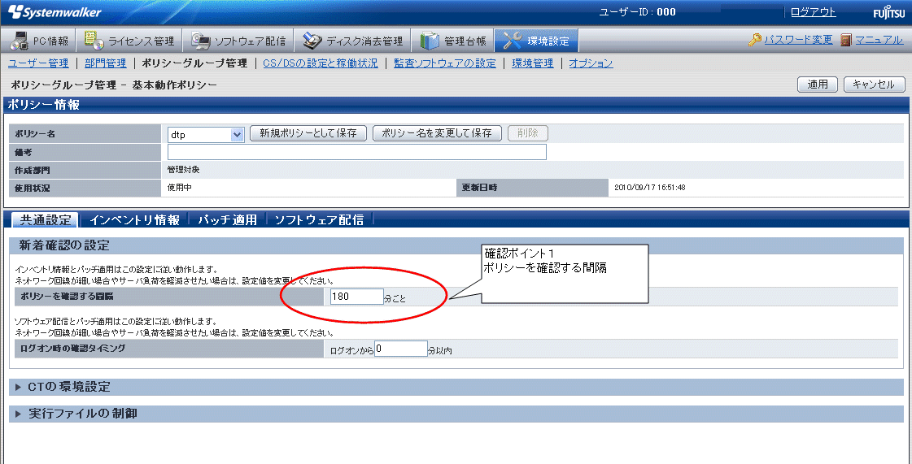The width and height of the screenshot is (912, 464).
Task: Click the ポリシーを確認する間隔 field showing 180
Action: [x=356, y=297]
